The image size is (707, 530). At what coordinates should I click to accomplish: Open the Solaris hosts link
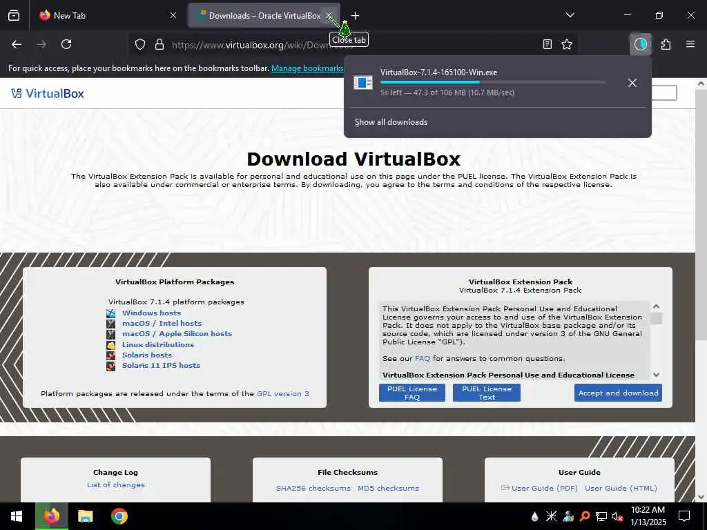147,355
